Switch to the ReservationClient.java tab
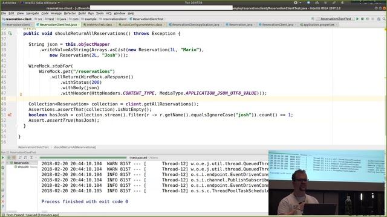This screenshot has height=217, width=387. pyautogui.click(x=278, y=25)
